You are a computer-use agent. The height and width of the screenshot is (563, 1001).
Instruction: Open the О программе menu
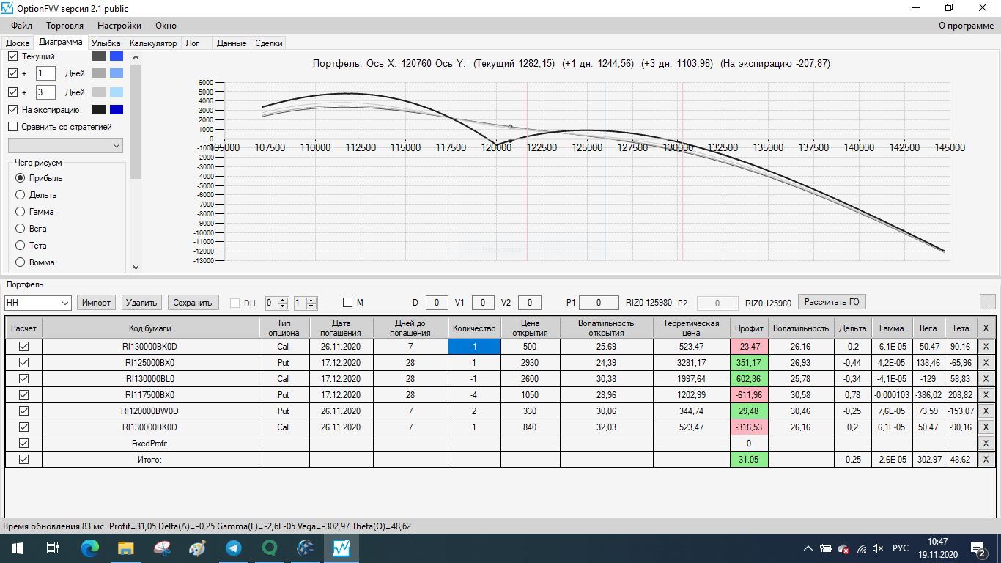click(966, 26)
